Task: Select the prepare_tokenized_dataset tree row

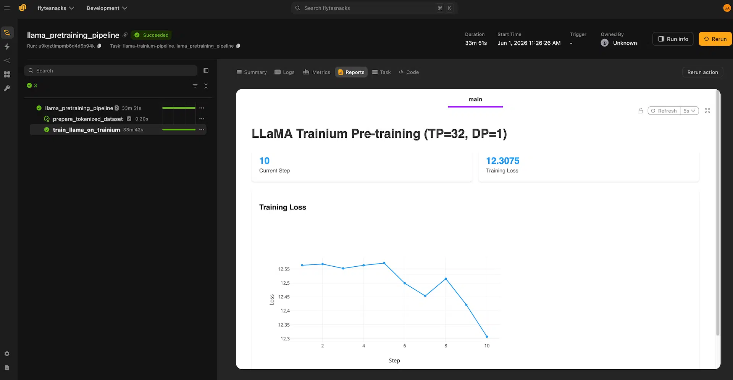Action: click(118, 119)
